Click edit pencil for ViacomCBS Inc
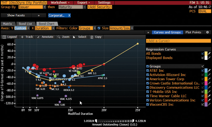This screenshot has height=127, width=212. (209, 104)
